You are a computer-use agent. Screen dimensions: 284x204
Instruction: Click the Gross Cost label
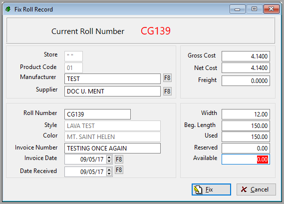(x=202, y=55)
